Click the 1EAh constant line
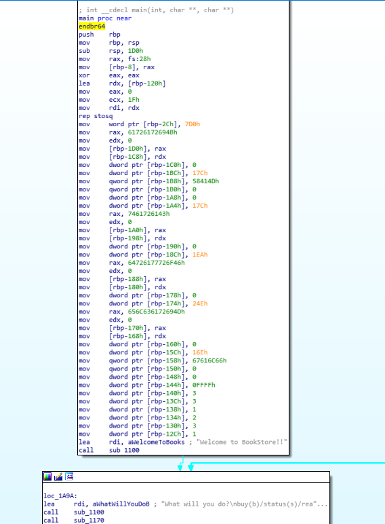 (143, 255)
